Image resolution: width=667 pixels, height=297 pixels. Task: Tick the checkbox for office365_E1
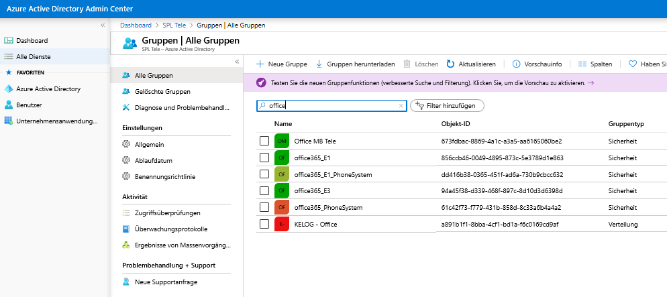point(264,158)
